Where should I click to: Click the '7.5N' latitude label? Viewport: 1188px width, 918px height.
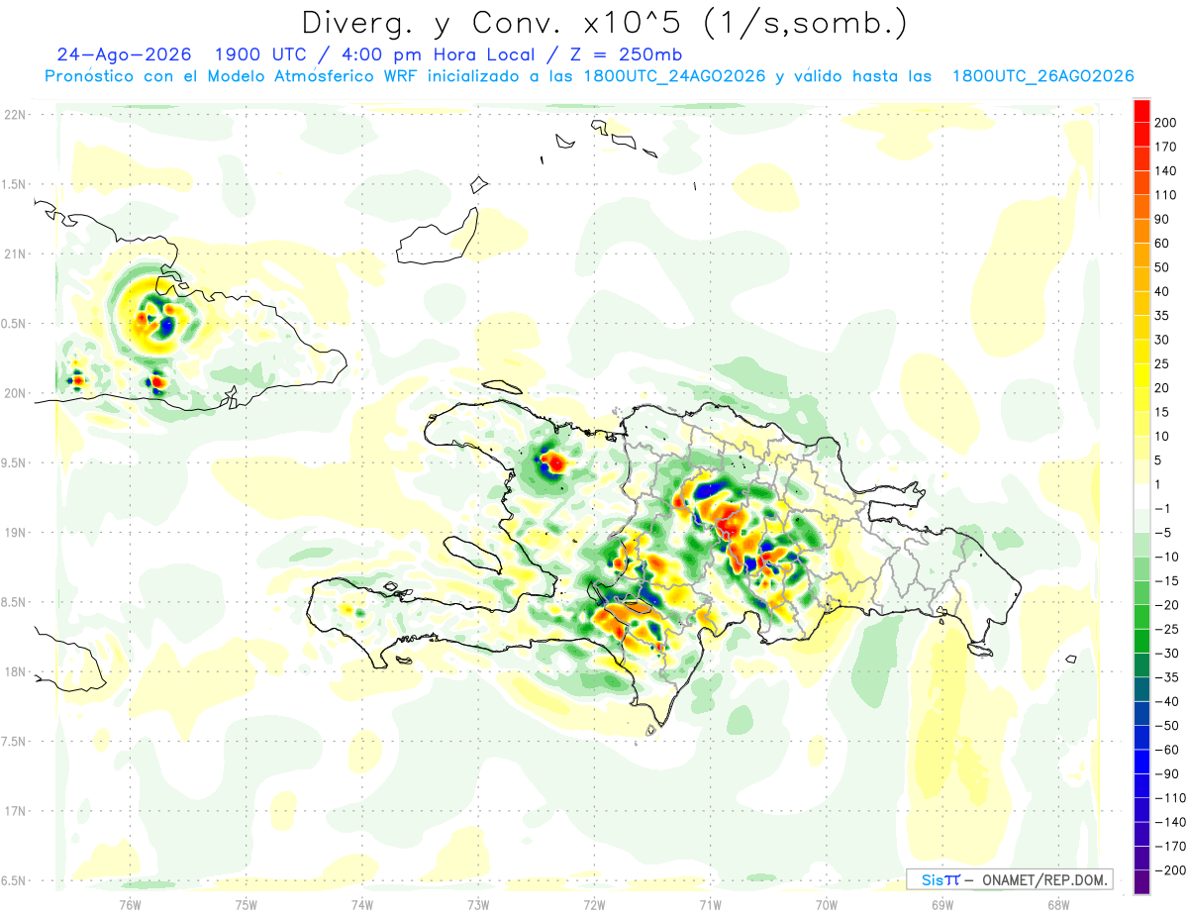[13, 742]
